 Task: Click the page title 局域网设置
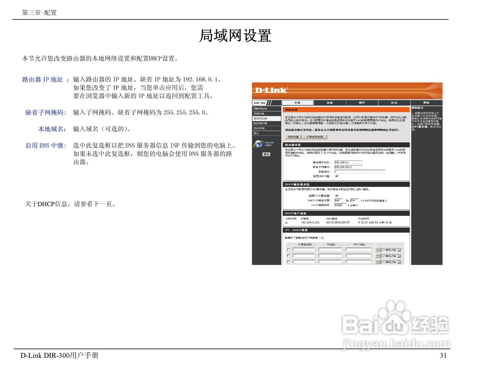(235, 36)
